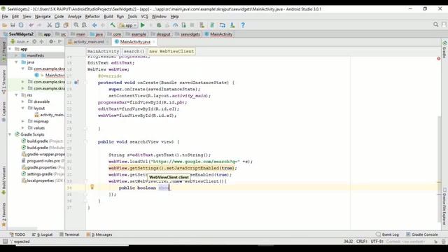Click the yellow light bulb intention icon
The height and width of the screenshot is (252, 448).
92,187
